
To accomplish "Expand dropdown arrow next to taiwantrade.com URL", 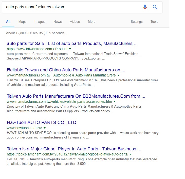I will pos(70,49).
